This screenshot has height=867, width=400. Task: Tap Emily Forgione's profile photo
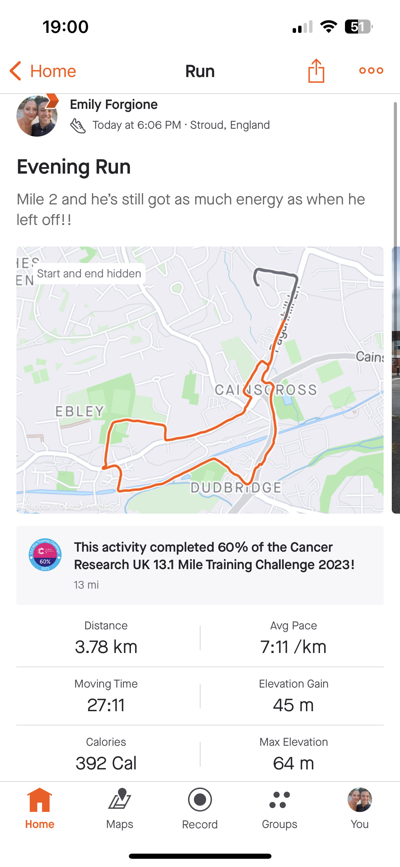pyautogui.click(x=37, y=116)
